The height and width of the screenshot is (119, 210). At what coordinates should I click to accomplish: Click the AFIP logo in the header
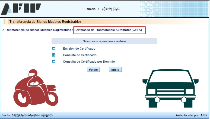pyautogui.click(x=21, y=9)
